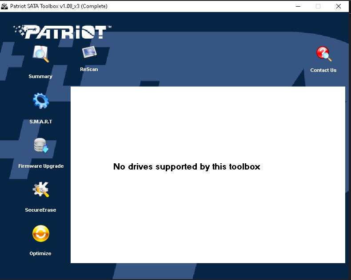This screenshot has height=280, width=351.
Task: Select the S.M.A.R.T label
Action: 41,122
